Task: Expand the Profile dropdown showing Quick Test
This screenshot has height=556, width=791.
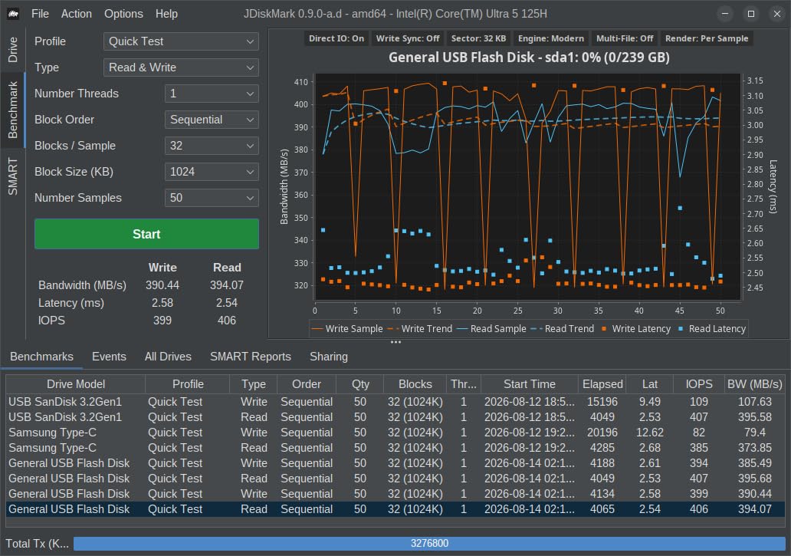Action: [181, 41]
